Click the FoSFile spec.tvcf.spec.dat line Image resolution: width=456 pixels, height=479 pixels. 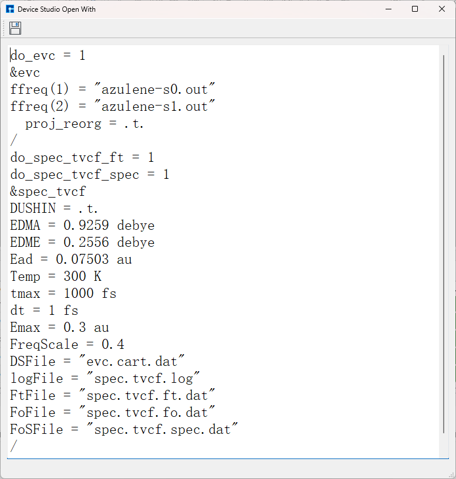point(124,430)
